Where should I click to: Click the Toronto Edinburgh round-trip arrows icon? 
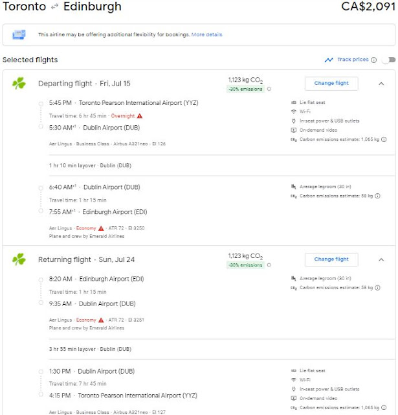click(x=56, y=8)
